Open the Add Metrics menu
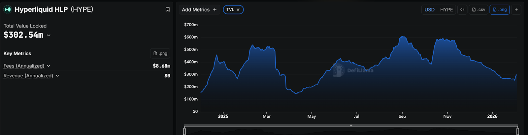Viewport: 528px width, 135px height. pyautogui.click(x=199, y=10)
